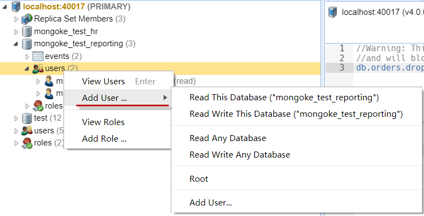Screen dimensions: 424x216
Task: Select the events (2) collection label
Action: click(63, 56)
